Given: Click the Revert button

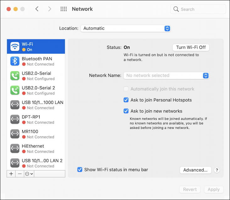Looking at the screenshot, I should coord(190,189).
